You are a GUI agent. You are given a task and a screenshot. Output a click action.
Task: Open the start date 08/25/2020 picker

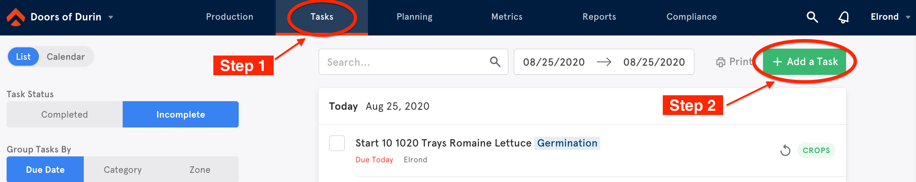pyautogui.click(x=554, y=62)
